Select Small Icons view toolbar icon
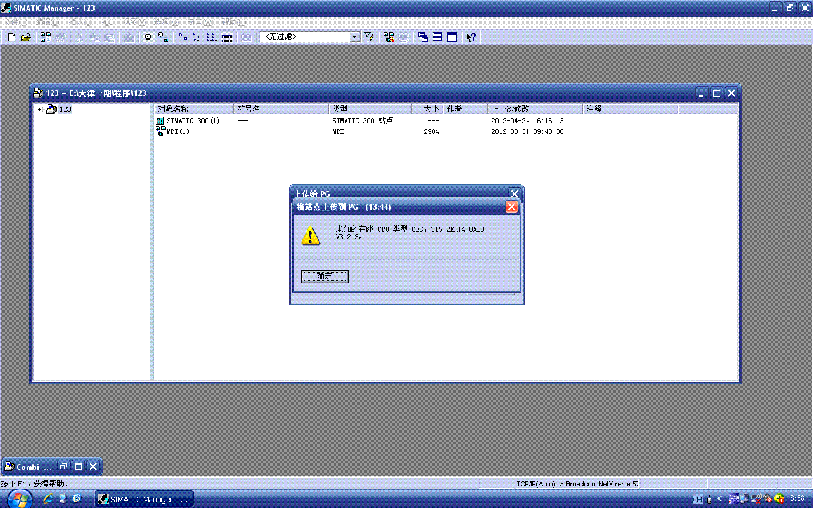The height and width of the screenshot is (508, 813). 197,37
